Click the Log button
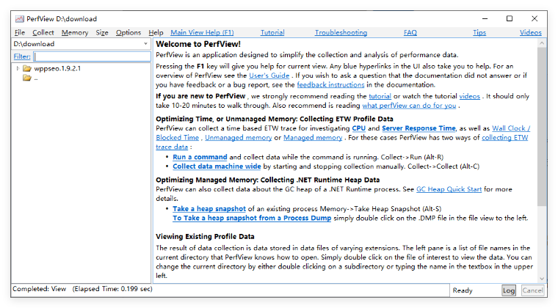This screenshot has width=558, height=308. (x=509, y=290)
